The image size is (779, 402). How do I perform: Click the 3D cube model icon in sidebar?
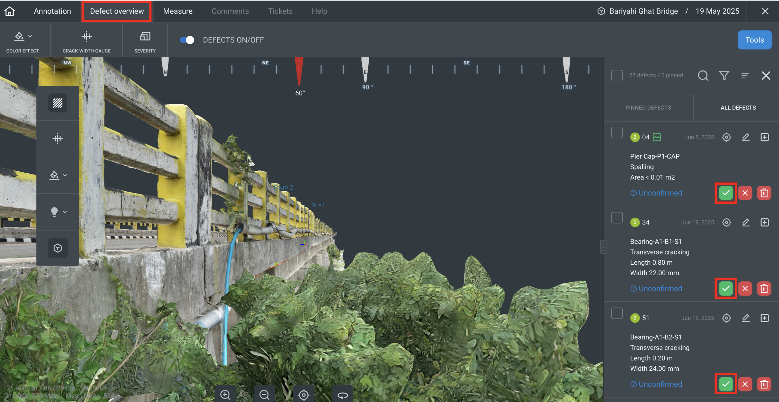[x=58, y=248]
